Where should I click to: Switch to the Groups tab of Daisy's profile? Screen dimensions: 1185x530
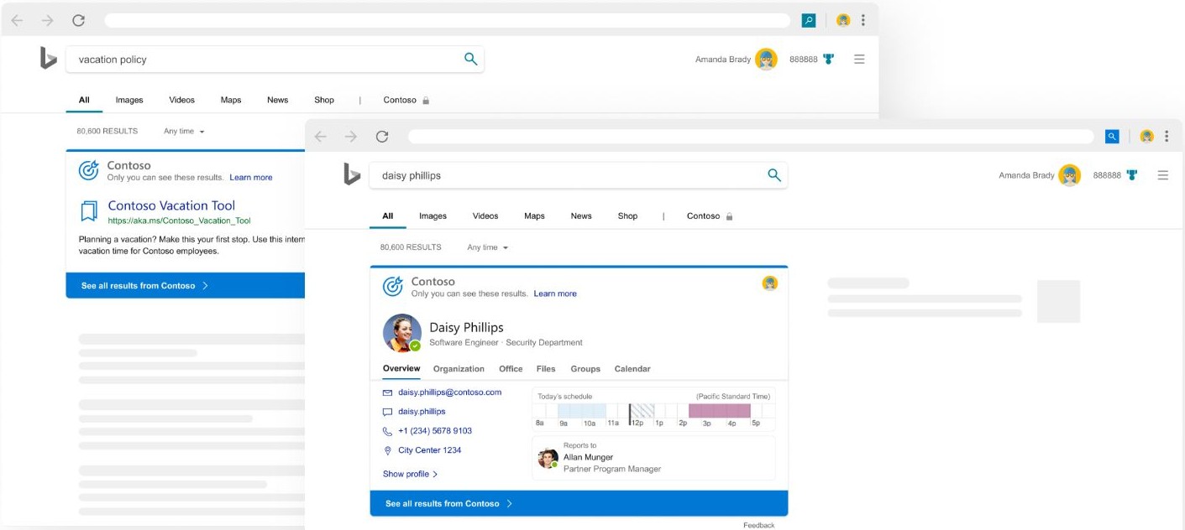[585, 369]
